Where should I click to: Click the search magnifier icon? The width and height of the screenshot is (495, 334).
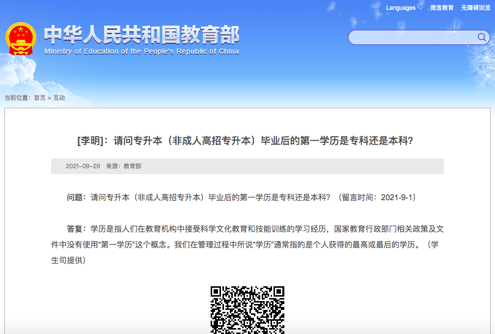[481, 37]
